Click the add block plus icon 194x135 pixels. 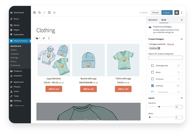[34, 13]
